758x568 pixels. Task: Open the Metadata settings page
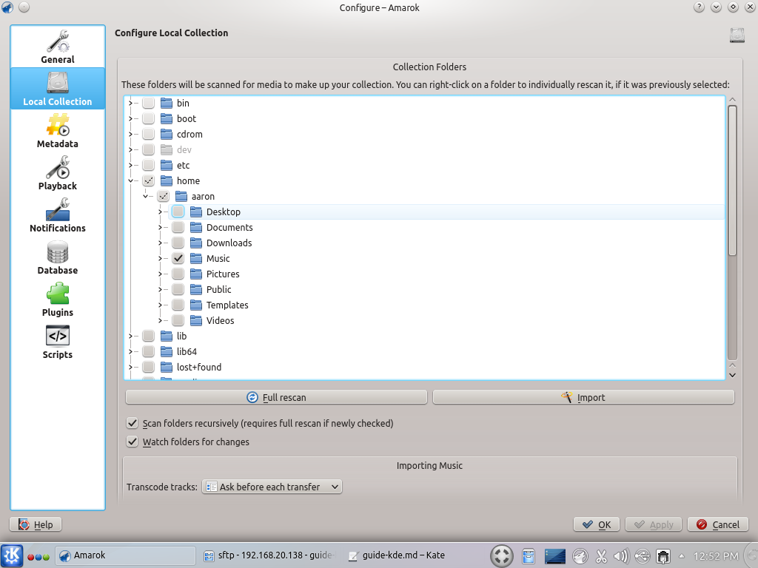click(58, 131)
